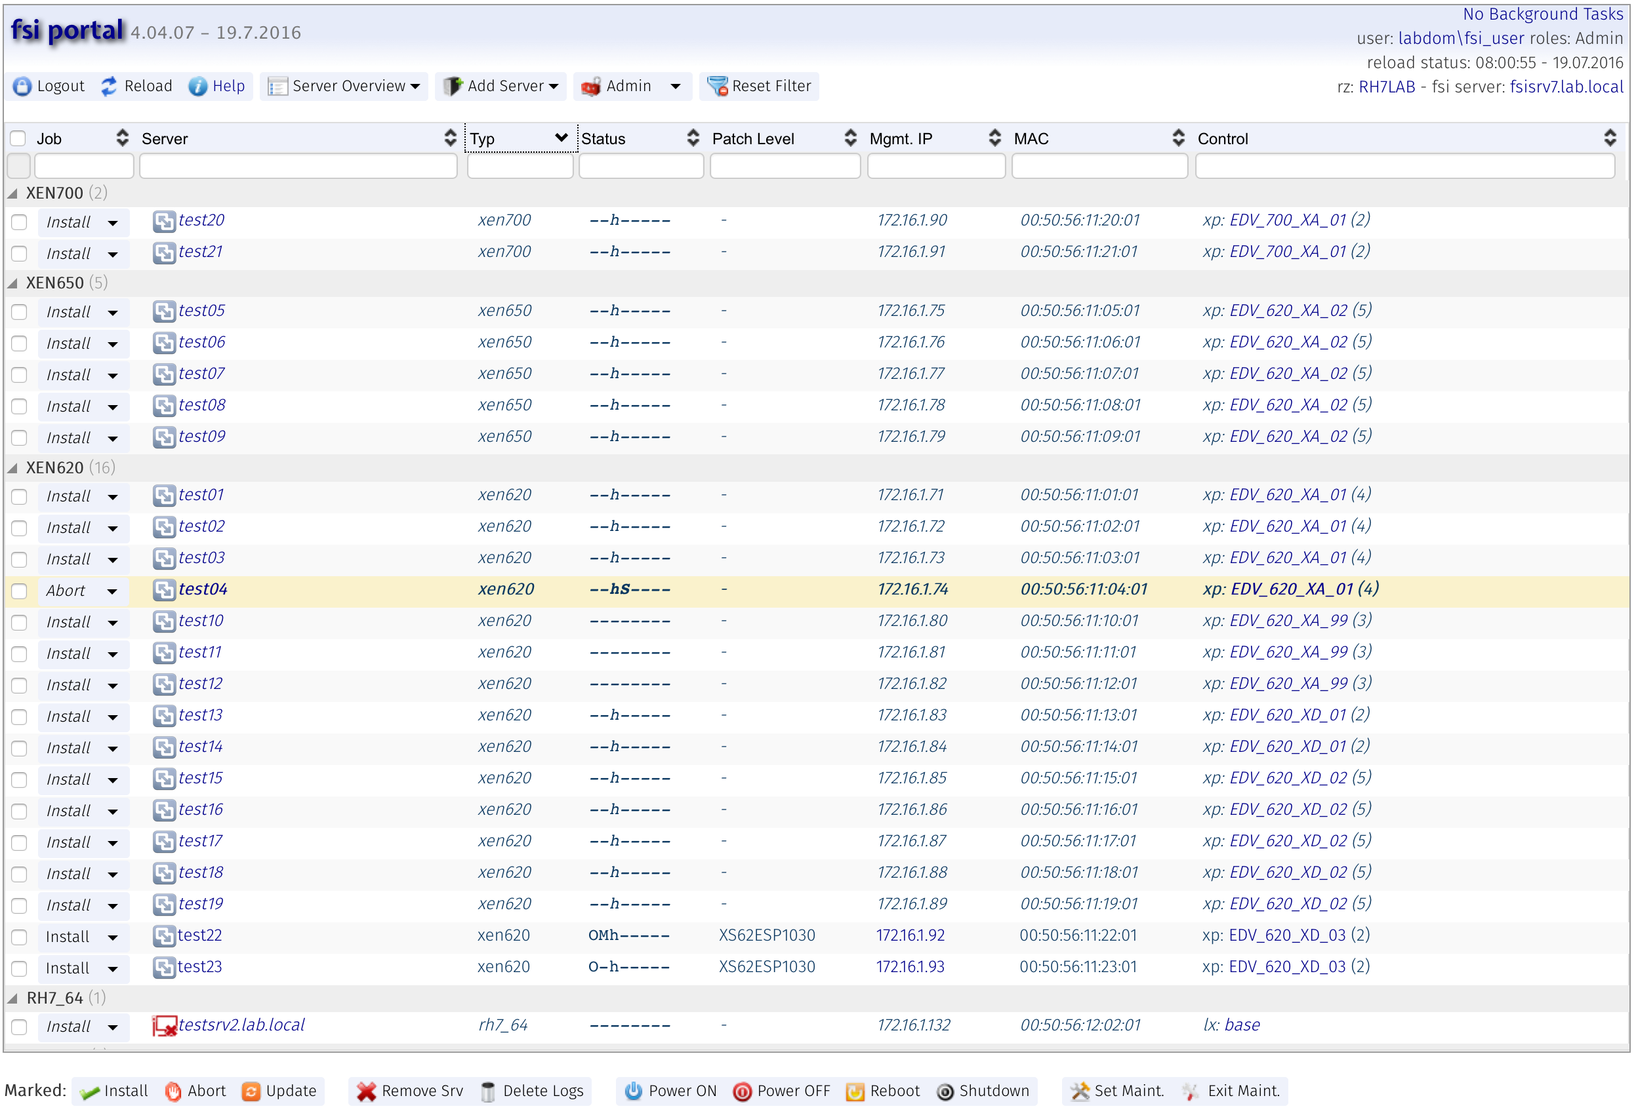The height and width of the screenshot is (1117, 1636).
Task: Click the Logout icon button
Action: 22,86
